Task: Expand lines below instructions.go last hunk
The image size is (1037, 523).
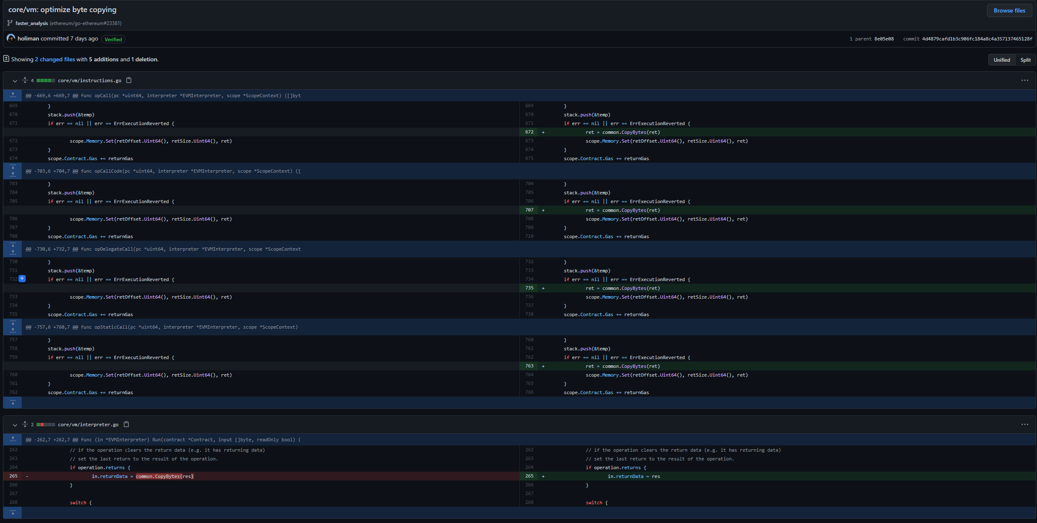Action: pyautogui.click(x=13, y=402)
